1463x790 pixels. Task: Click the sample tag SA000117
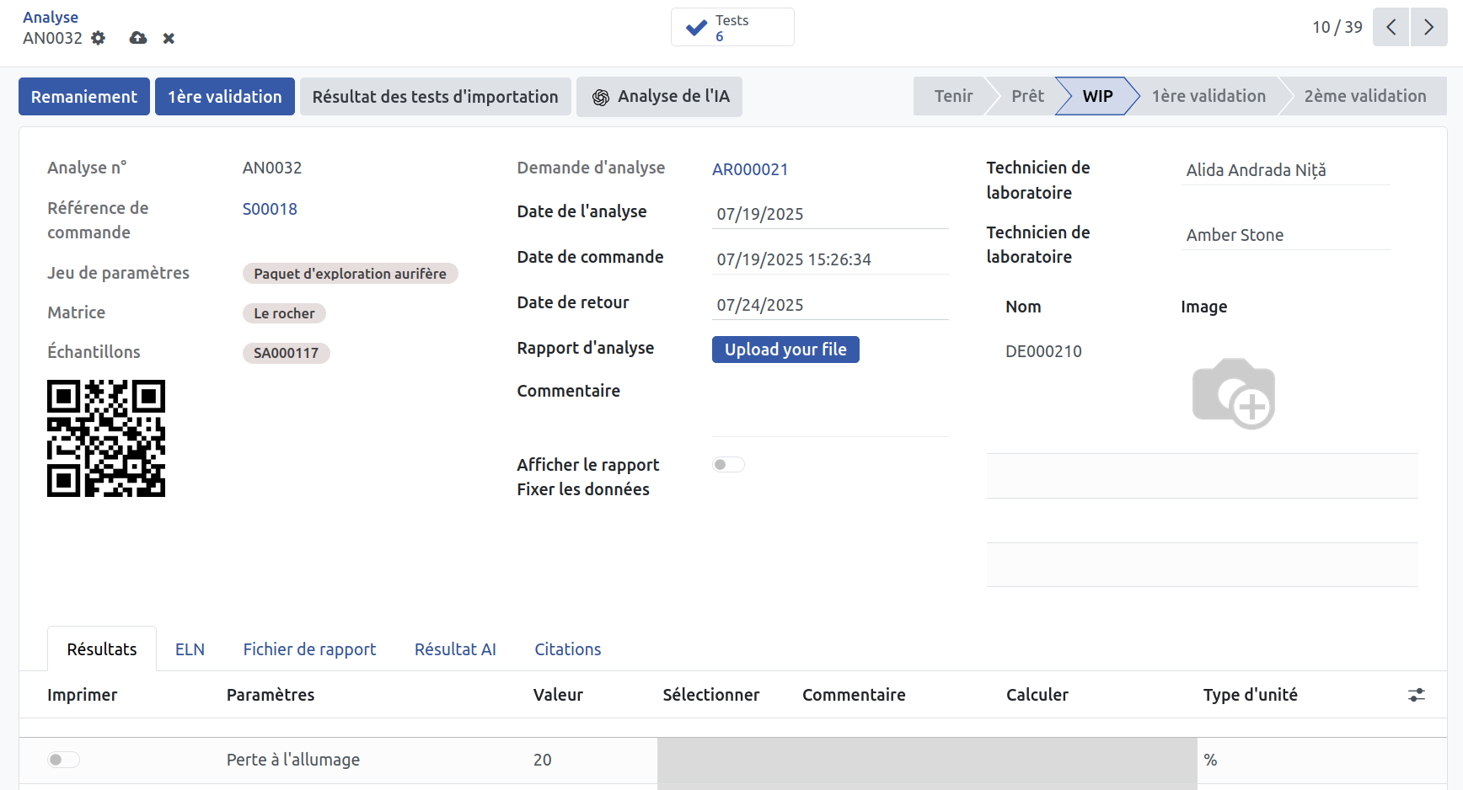287,353
